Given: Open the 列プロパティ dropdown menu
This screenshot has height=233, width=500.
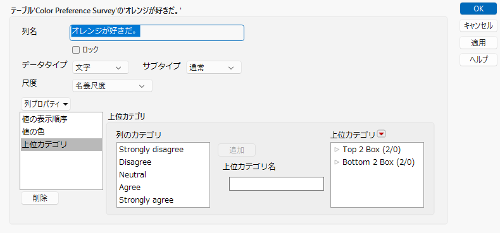Looking at the screenshot, I should tap(46, 104).
